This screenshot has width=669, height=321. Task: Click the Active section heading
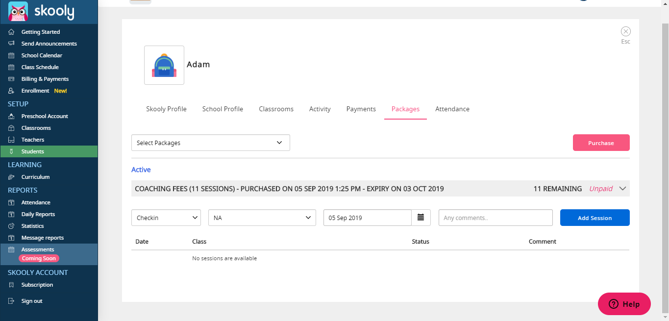141,170
